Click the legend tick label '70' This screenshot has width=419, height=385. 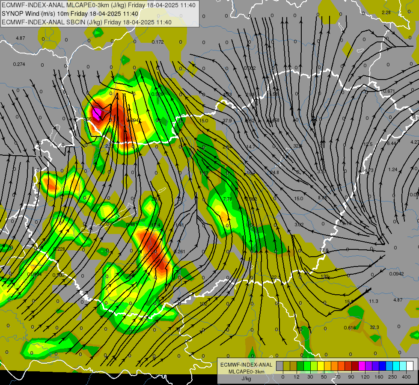(338, 377)
